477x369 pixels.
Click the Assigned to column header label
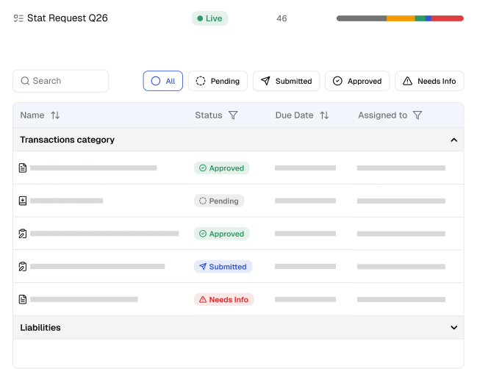coord(383,115)
